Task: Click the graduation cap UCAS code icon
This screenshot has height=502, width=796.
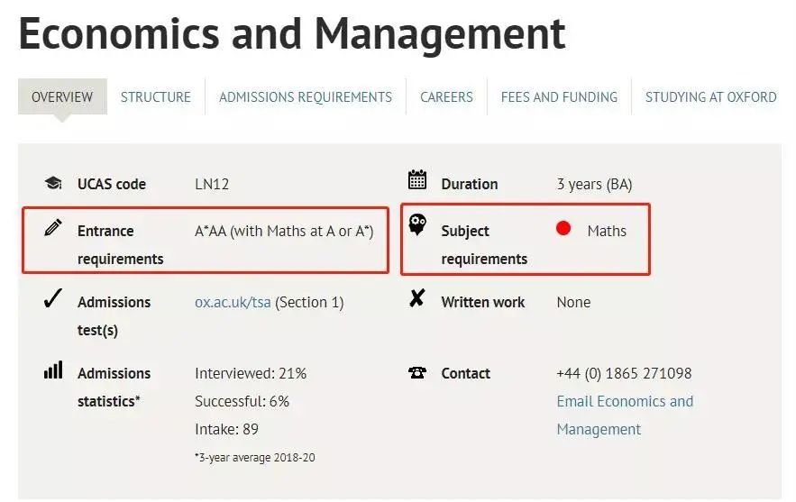Action: pyautogui.click(x=53, y=184)
